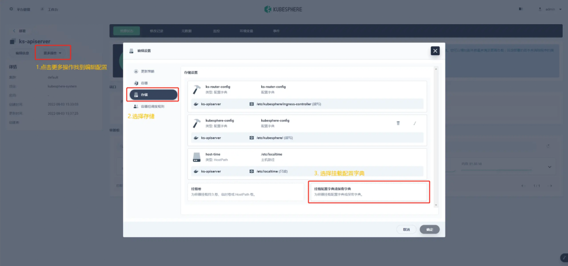
Task: Click mount-path icon before /etc/kubesphere/ path
Action: point(252,138)
